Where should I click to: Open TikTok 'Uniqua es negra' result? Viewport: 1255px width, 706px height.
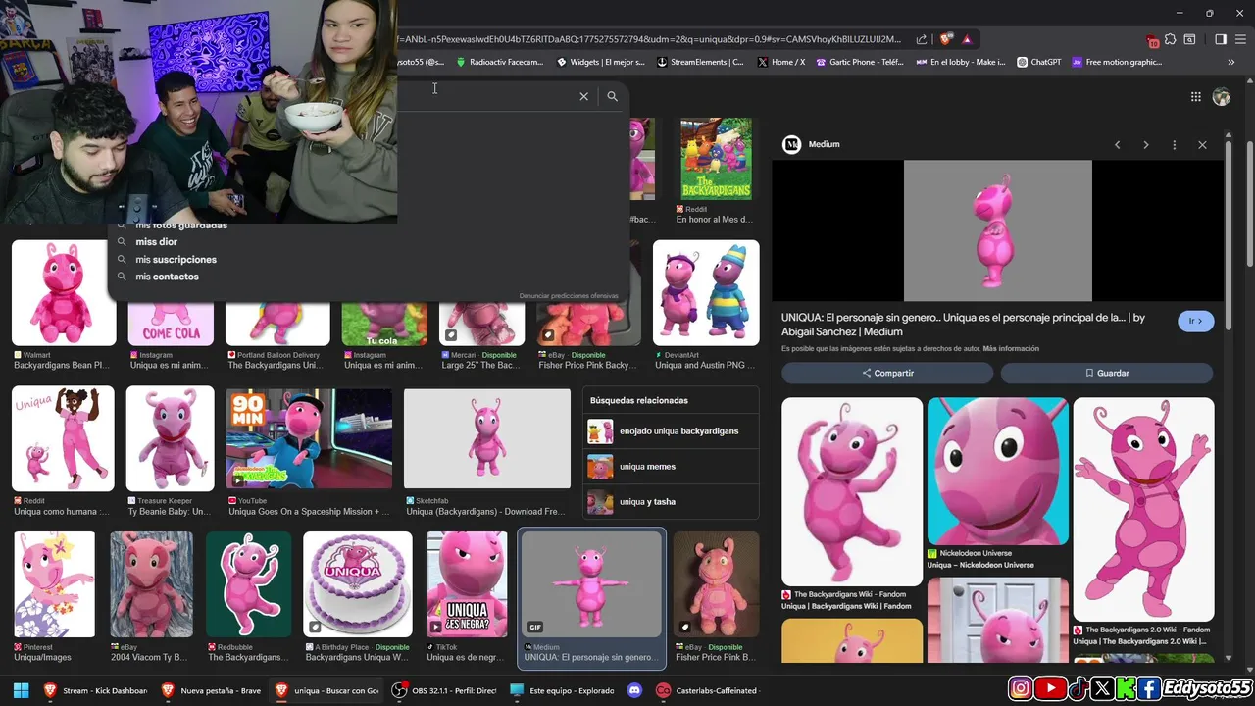pos(467,584)
